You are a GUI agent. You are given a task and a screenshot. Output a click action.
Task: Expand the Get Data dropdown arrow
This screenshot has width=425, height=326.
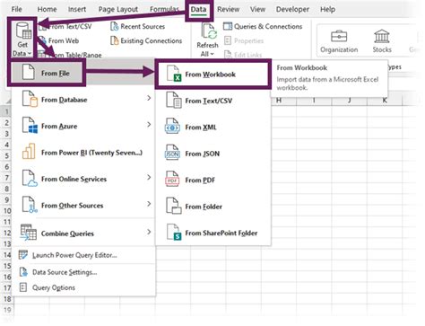[30, 54]
